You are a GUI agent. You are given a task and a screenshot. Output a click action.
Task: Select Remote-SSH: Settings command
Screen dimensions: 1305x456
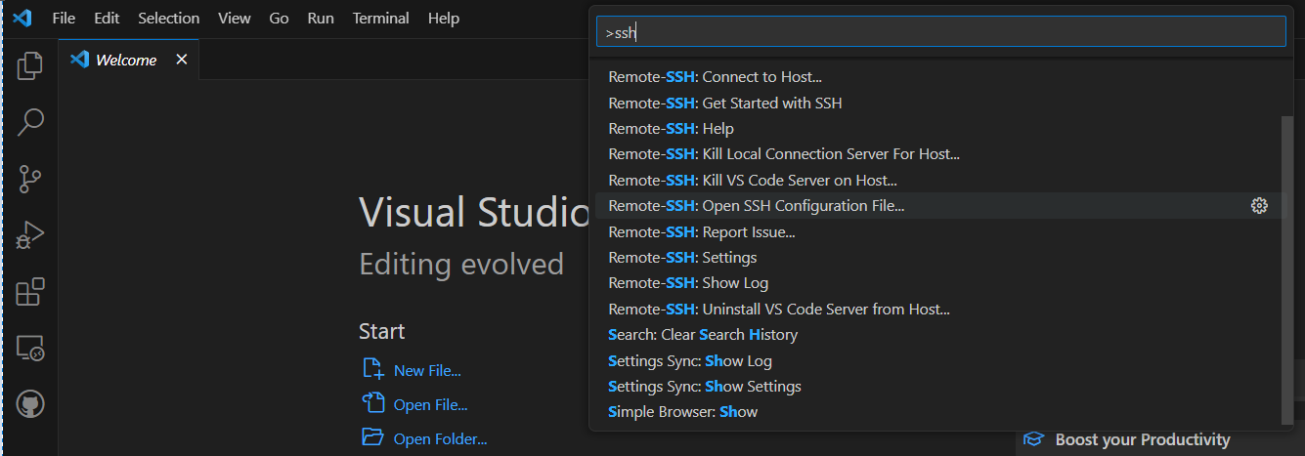938,258
